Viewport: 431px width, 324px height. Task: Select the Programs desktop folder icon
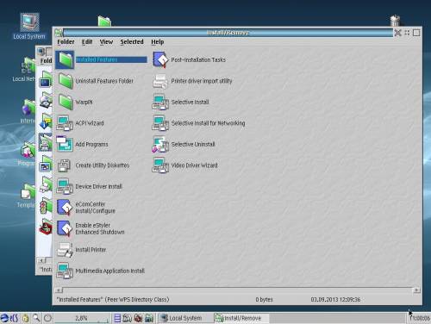tap(28, 151)
